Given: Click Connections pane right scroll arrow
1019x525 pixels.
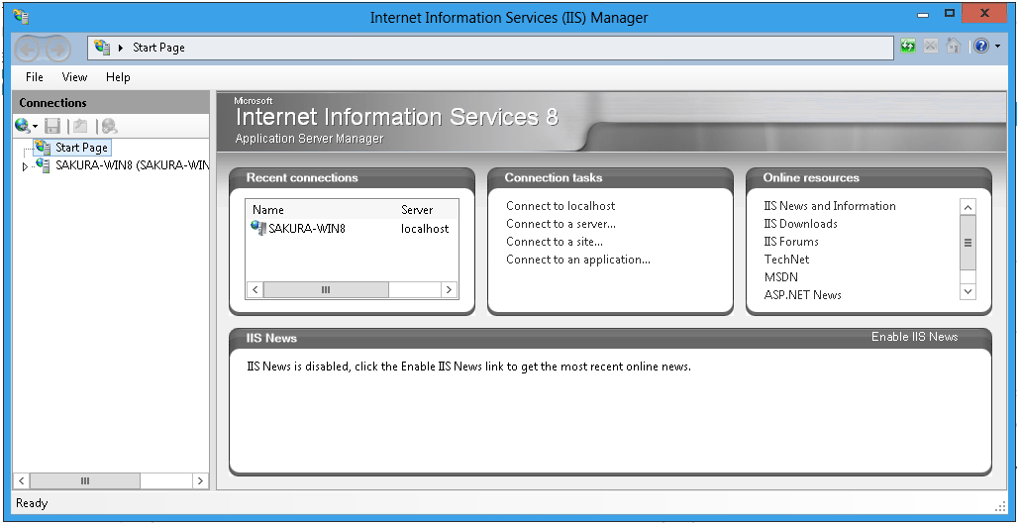Looking at the screenshot, I should coord(200,480).
